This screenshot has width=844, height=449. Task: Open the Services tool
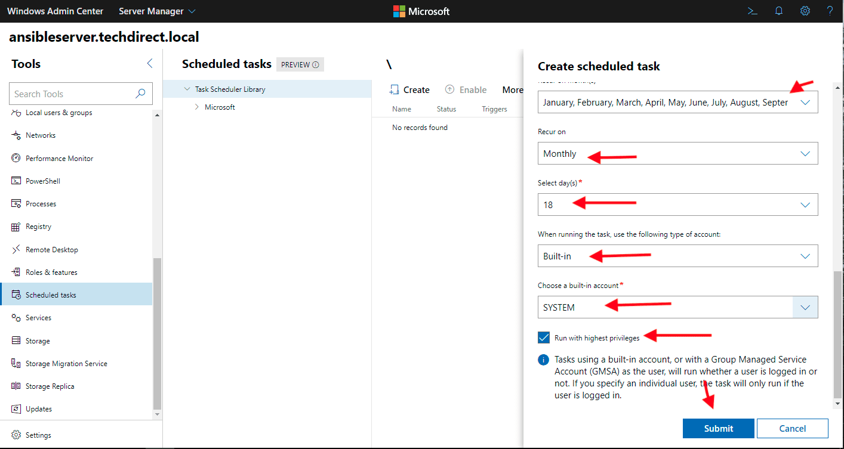(38, 318)
